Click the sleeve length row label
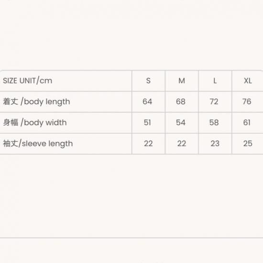263x263 pixels. (38, 143)
